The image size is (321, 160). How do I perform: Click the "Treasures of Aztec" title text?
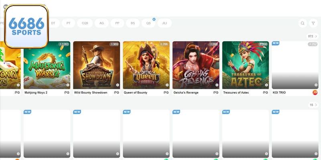pos(236,92)
